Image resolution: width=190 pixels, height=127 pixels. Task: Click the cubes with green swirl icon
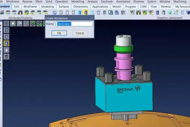pos(145,12)
